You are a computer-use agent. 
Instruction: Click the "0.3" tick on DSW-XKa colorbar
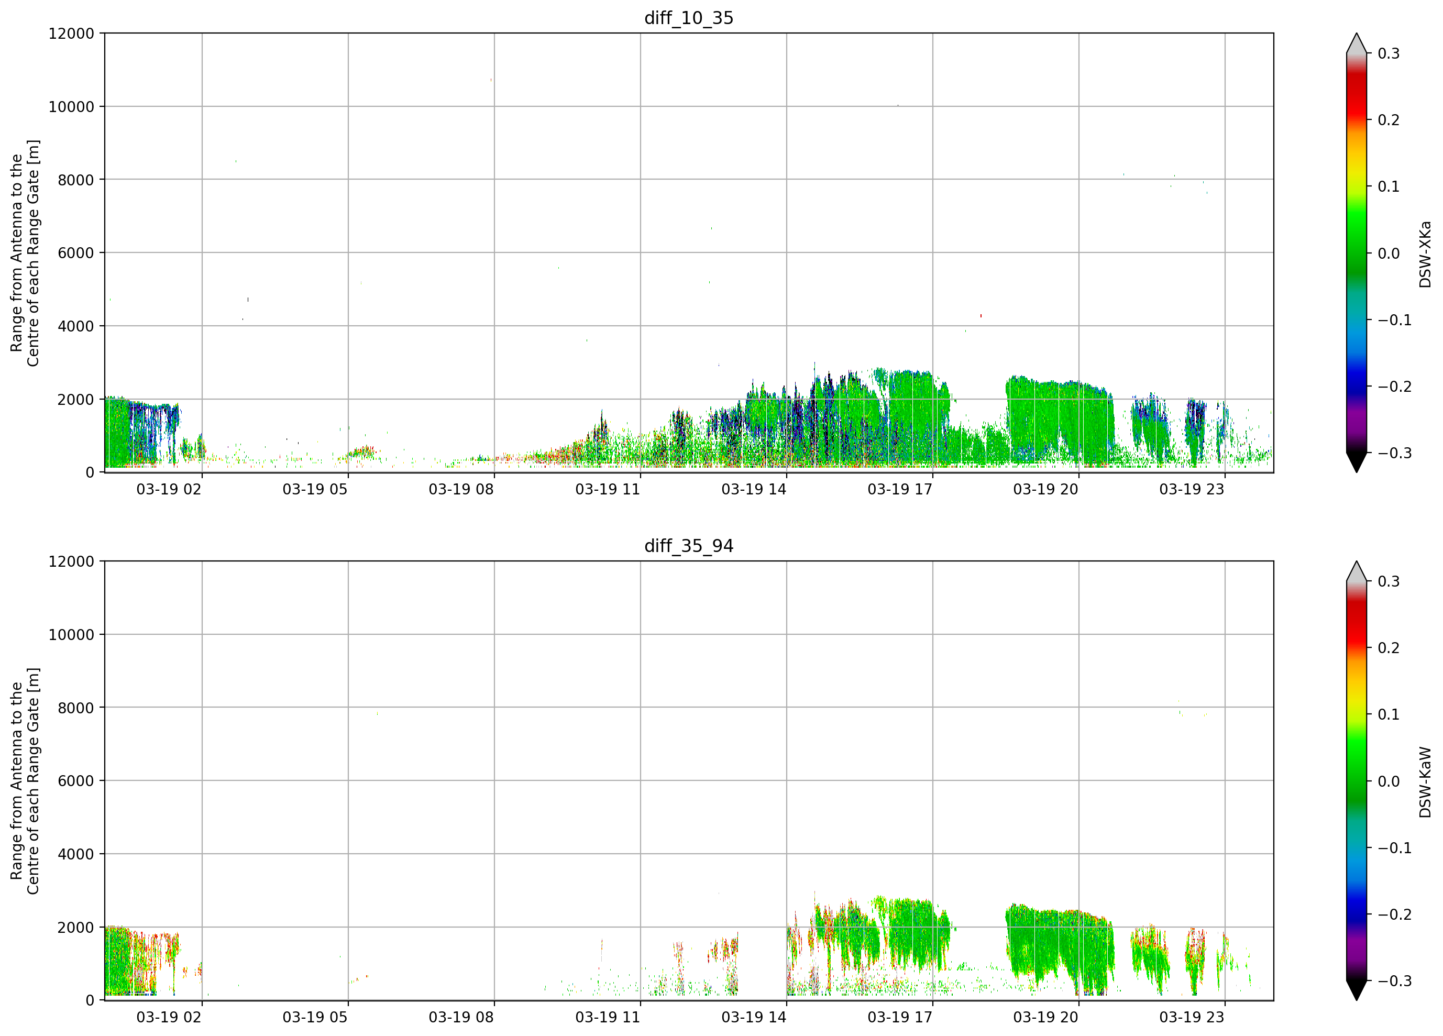[1389, 53]
